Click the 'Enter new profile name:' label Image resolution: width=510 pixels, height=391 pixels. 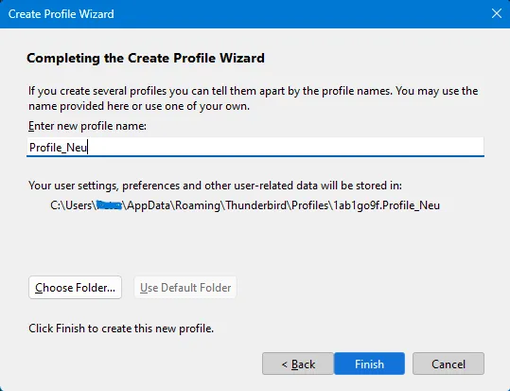pyautogui.click(x=87, y=126)
